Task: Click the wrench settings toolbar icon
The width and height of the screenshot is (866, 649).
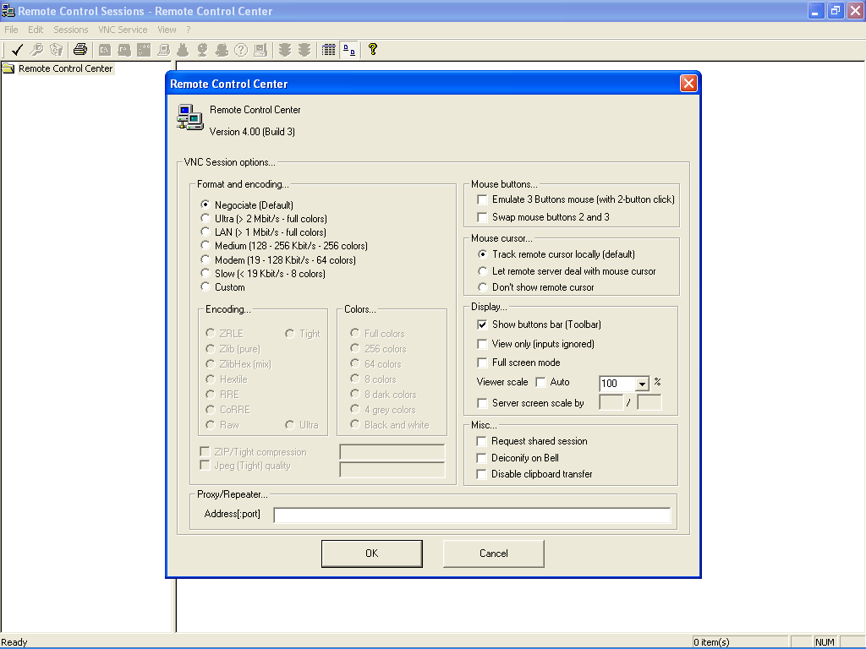Action: point(36,50)
